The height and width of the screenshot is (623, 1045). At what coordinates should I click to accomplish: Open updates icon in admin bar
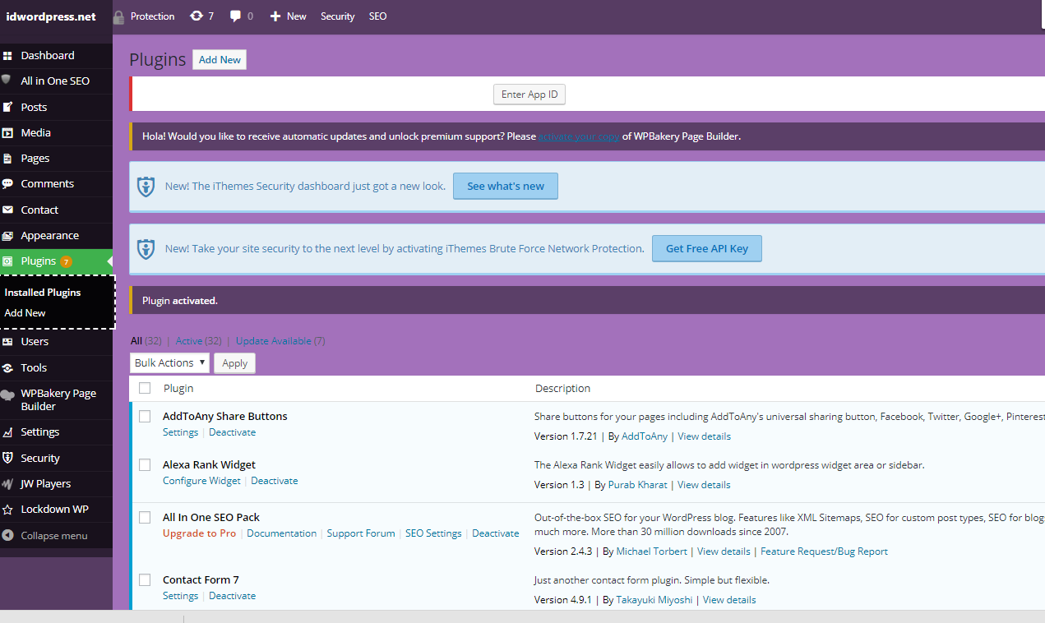coord(197,16)
